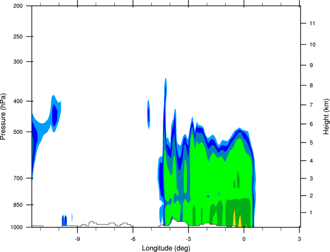Screen dimensions: 330x252
Task: Click the taller yellow contour peak near the surface
Action: [234, 219]
